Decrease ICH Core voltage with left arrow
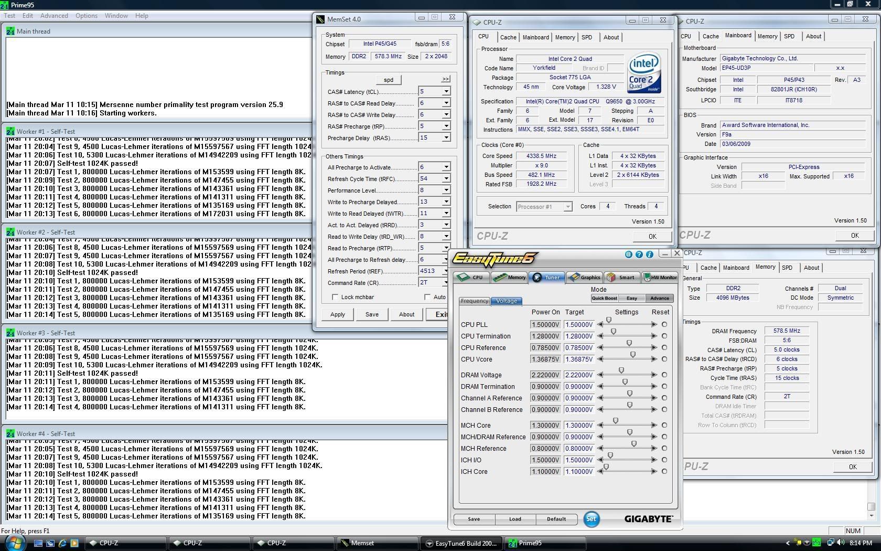 pyautogui.click(x=600, y=472)
